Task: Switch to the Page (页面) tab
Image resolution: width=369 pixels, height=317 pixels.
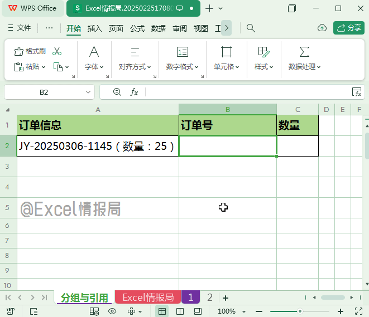Action: (x=116, y=28)
